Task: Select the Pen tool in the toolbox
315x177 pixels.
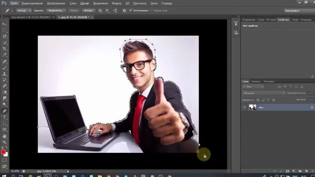Action: click(x=4, y=111)
